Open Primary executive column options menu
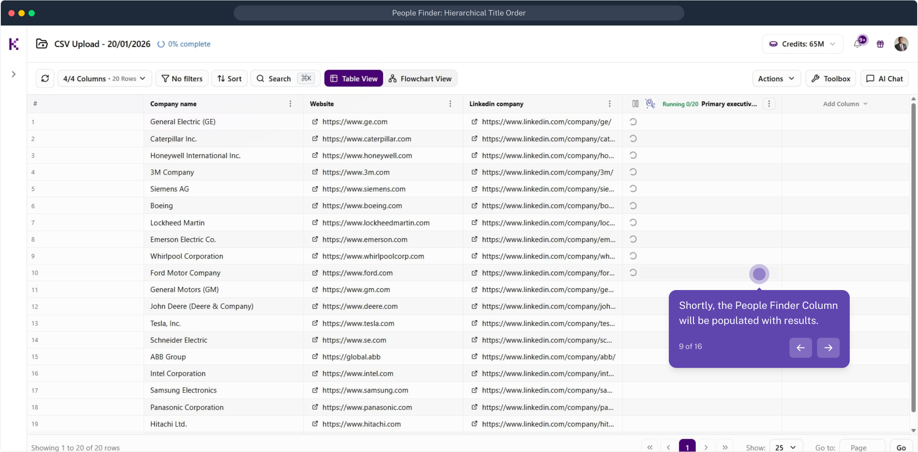 pyautogui.click(x=769, y=104)
